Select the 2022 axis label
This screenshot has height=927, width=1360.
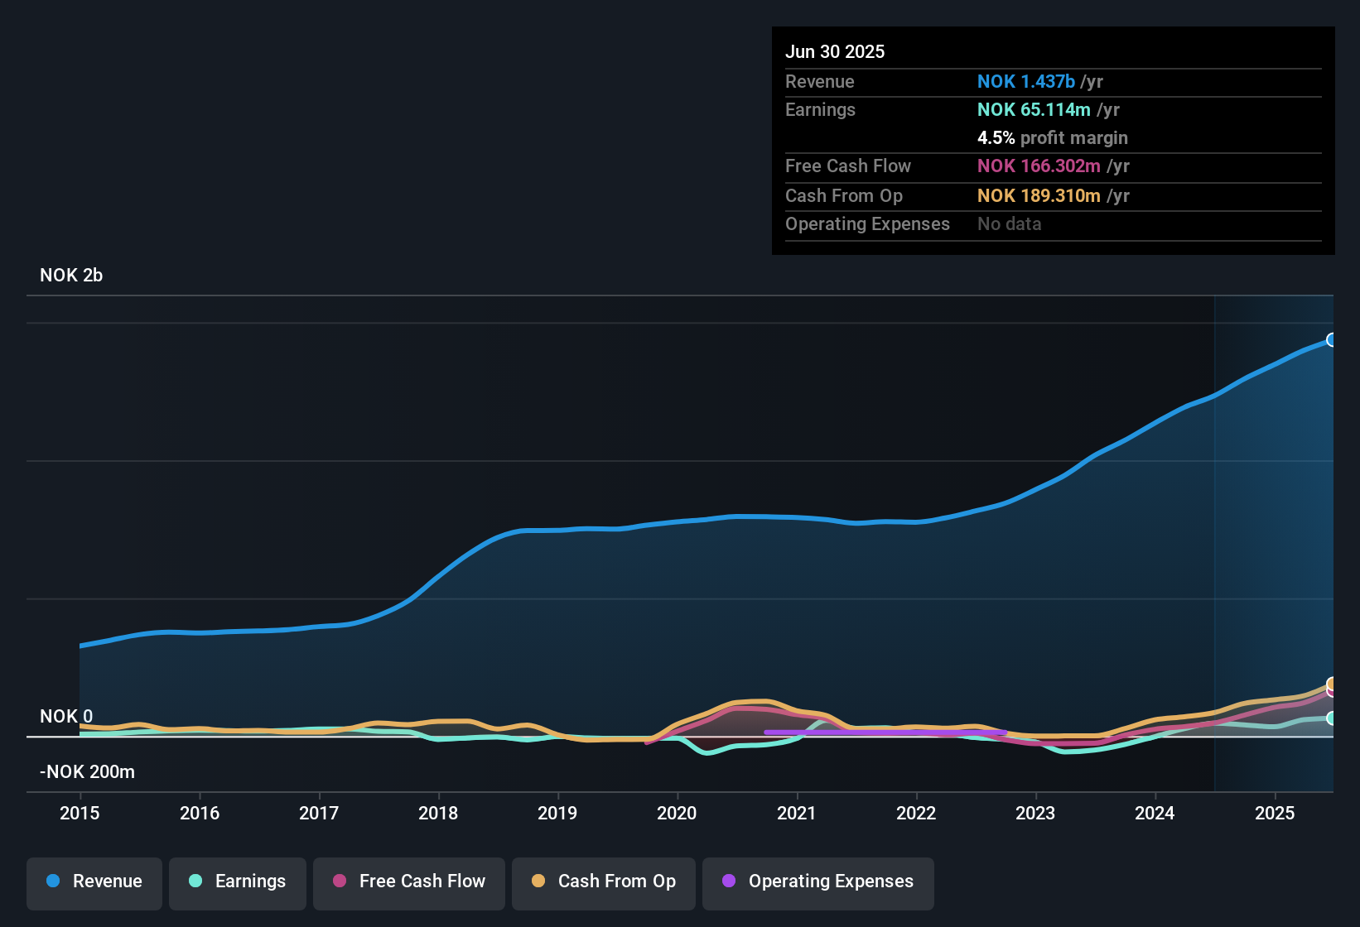[x=916, y=813]
